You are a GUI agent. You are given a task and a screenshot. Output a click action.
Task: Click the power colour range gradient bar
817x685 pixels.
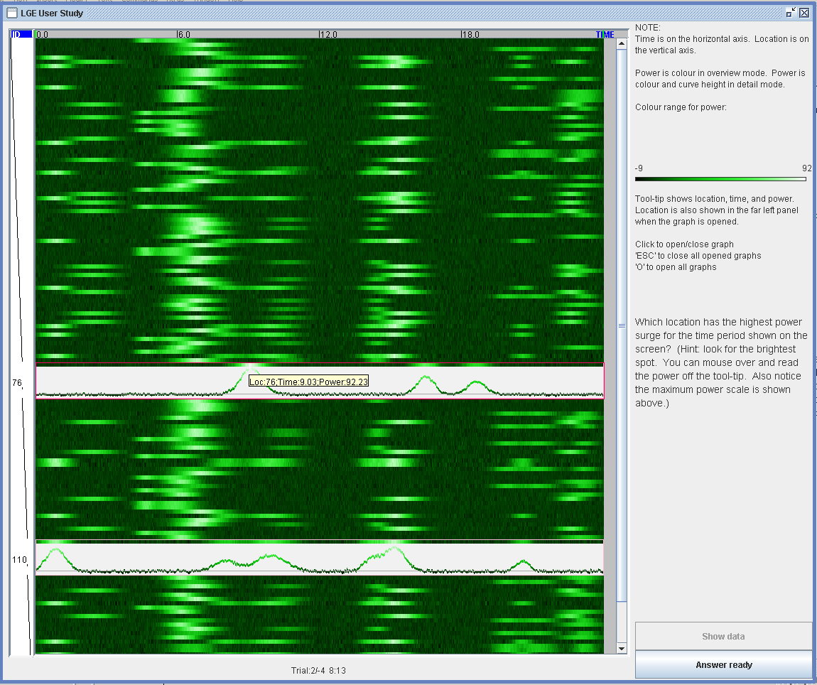(720, 179)
